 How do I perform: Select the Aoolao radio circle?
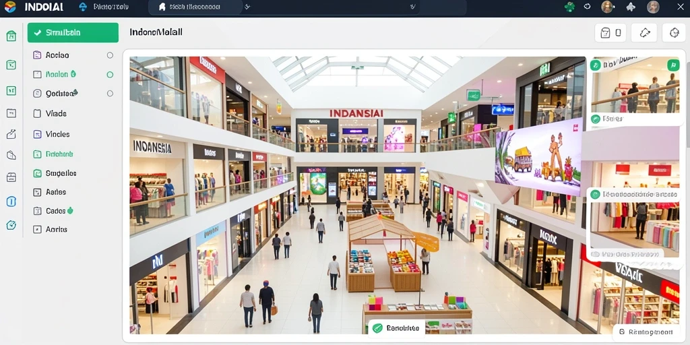pos(110,55)
